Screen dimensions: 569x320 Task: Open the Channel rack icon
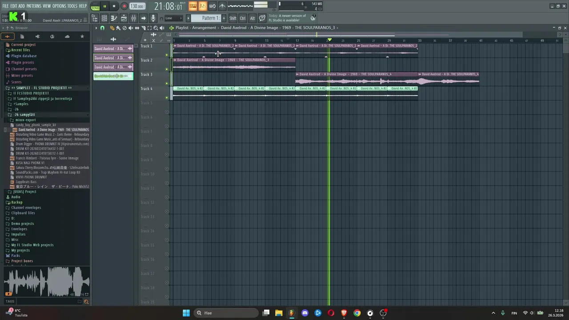coord(104,18)
